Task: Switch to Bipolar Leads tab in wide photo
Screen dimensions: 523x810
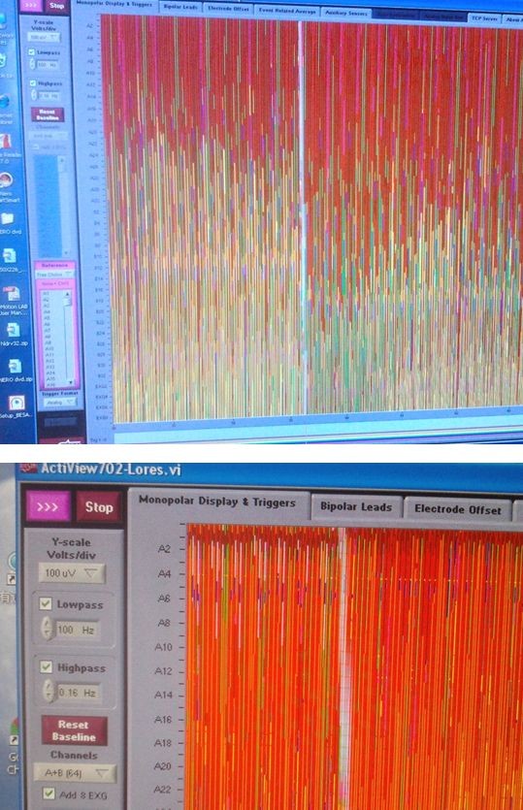Action: point(180,7)
